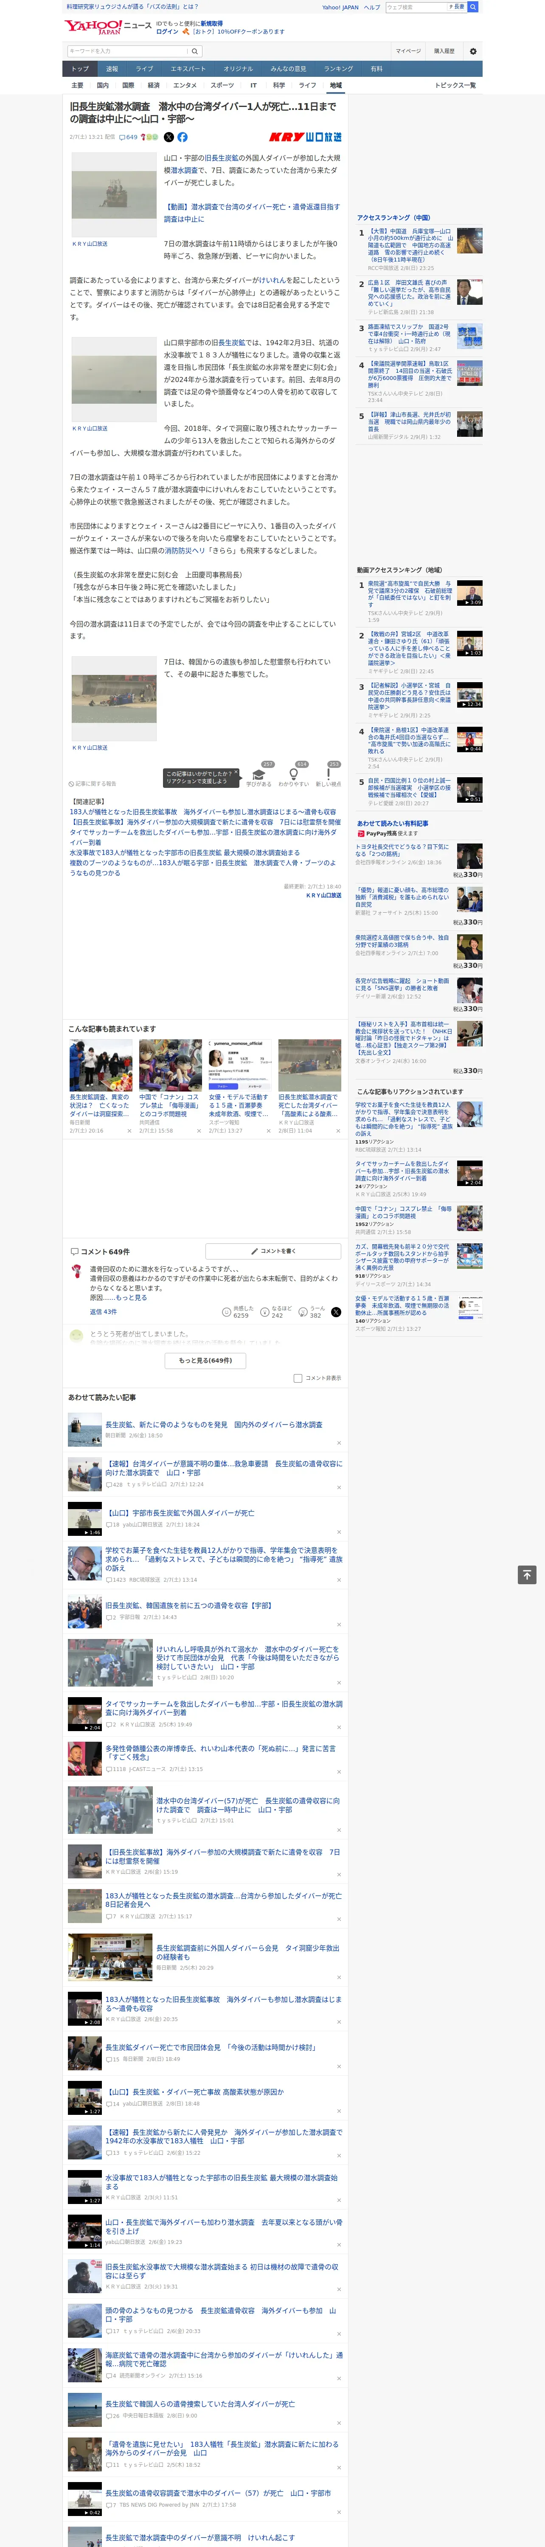Click the キーワードを入力 search field

coord(128,51)
